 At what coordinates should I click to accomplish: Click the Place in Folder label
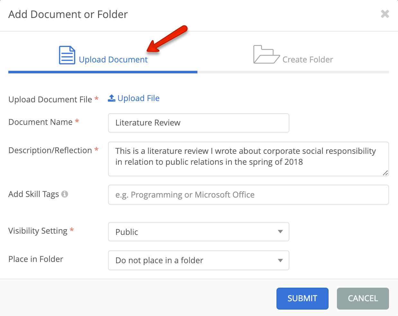tap(36, 259)
